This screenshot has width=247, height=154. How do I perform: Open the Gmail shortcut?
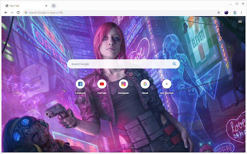click(x=145, y=84)
